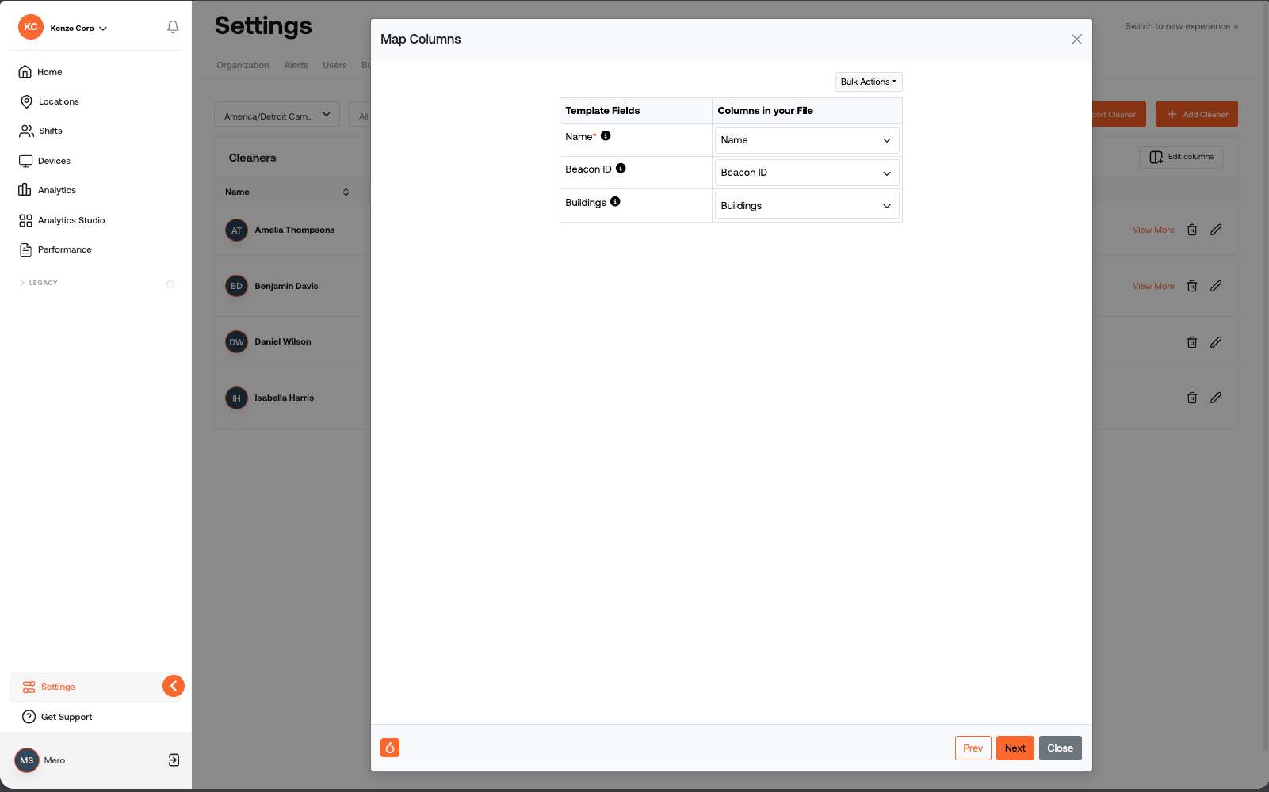Click the Settings sliders icon
This screenshot has width=1269, height=792.
(29, 687)
